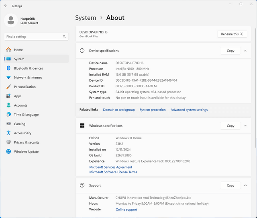Click the Accessibility figure icon

coord(8,133)
